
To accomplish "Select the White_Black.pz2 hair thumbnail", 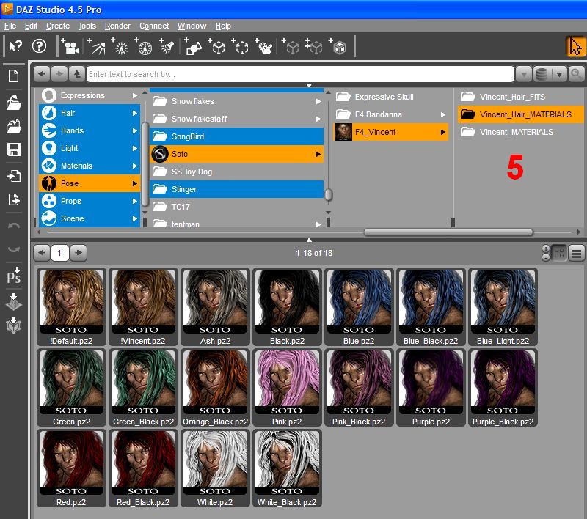I will (287, 468).
